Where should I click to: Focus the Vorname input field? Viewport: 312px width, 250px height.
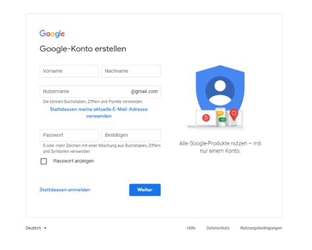tap(69, 71)
